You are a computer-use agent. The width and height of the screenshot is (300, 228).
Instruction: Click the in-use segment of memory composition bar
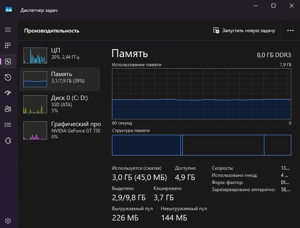point(146,145)
